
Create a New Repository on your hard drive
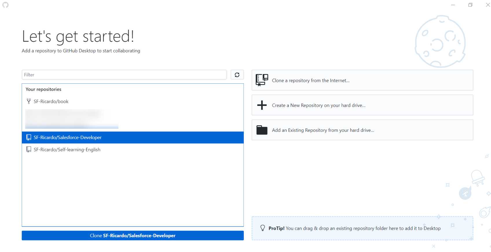tap(362, 105)
